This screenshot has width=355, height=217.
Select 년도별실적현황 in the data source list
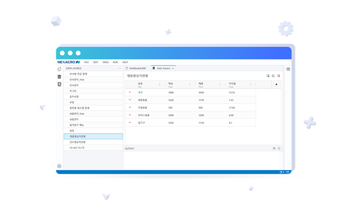click(77, 142)
